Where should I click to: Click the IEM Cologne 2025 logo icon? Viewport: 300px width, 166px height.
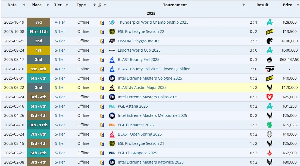point(112,78)
